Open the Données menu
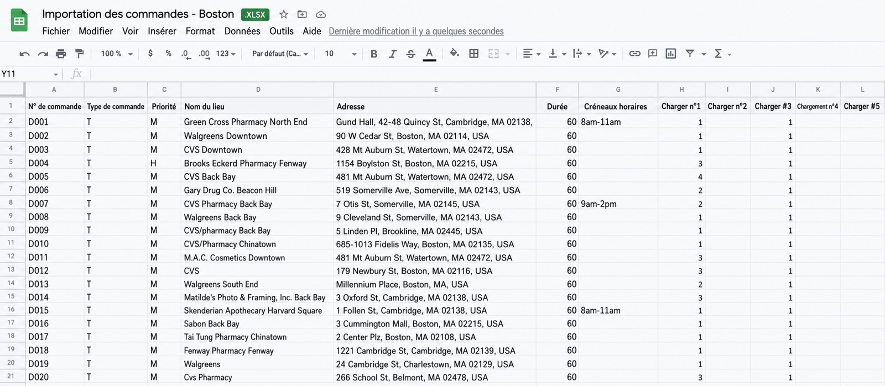885x386 pixels. pos(242,31)
